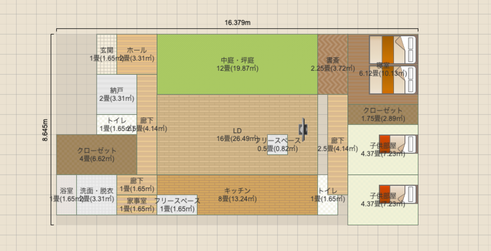Select the 玄関 1畳 room
This screenshot has height=251, width=491.
click(x=107, y=54)
